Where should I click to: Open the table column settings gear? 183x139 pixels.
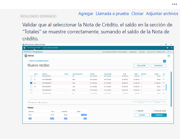click(x=164, y=74)
